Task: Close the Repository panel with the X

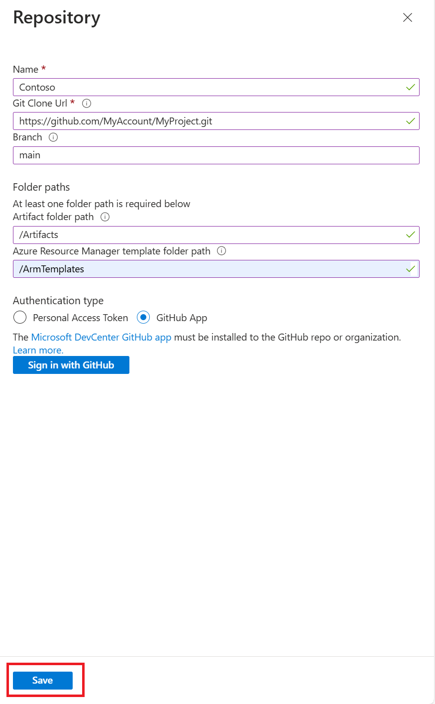Action: [408, 17]
